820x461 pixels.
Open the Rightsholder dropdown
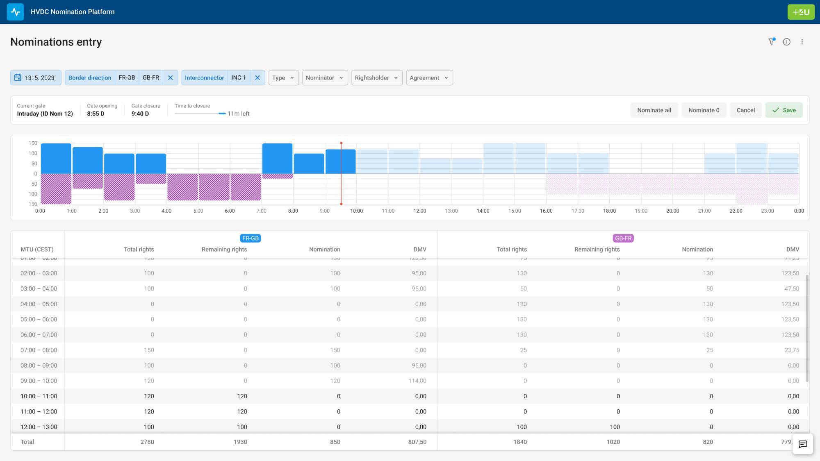tap(376, 78)
